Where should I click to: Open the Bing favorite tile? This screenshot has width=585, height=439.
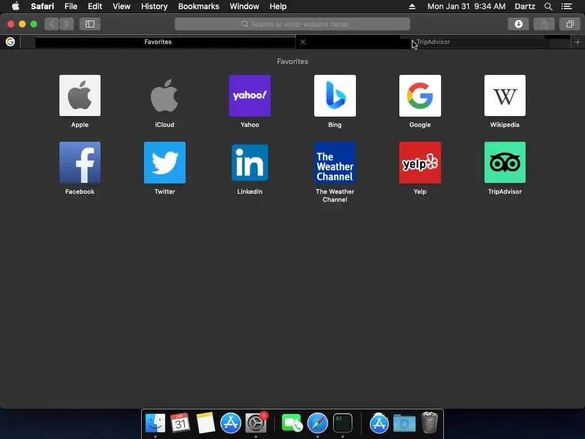pos(335,95)
